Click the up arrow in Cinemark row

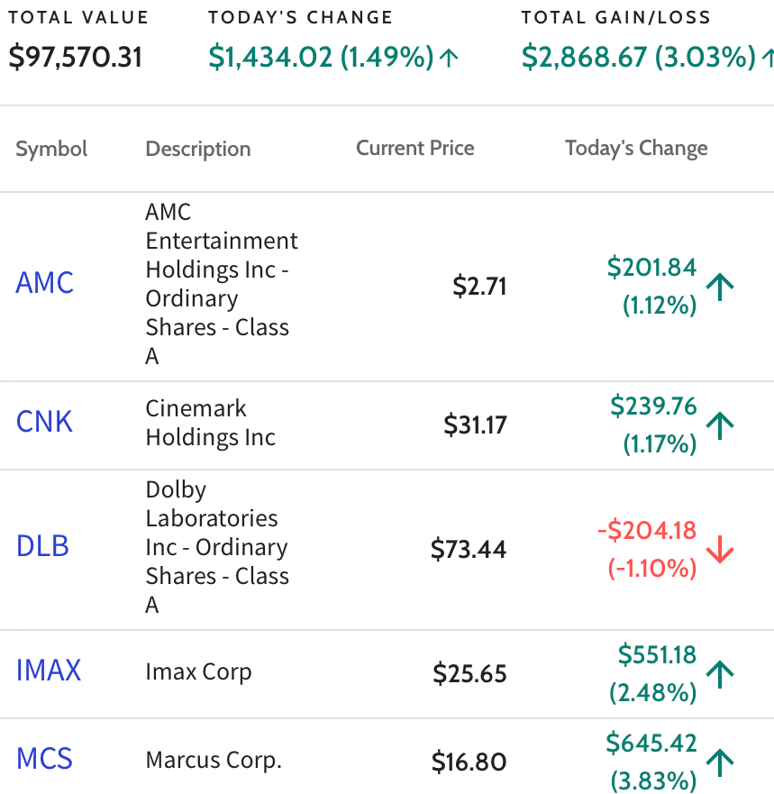(x=720, y=425)
